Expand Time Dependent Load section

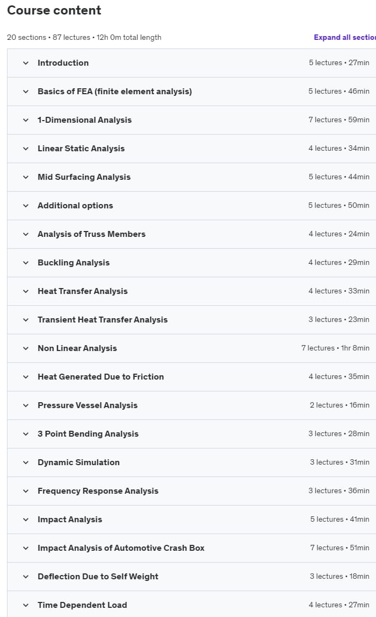click(x=192, y=604)
